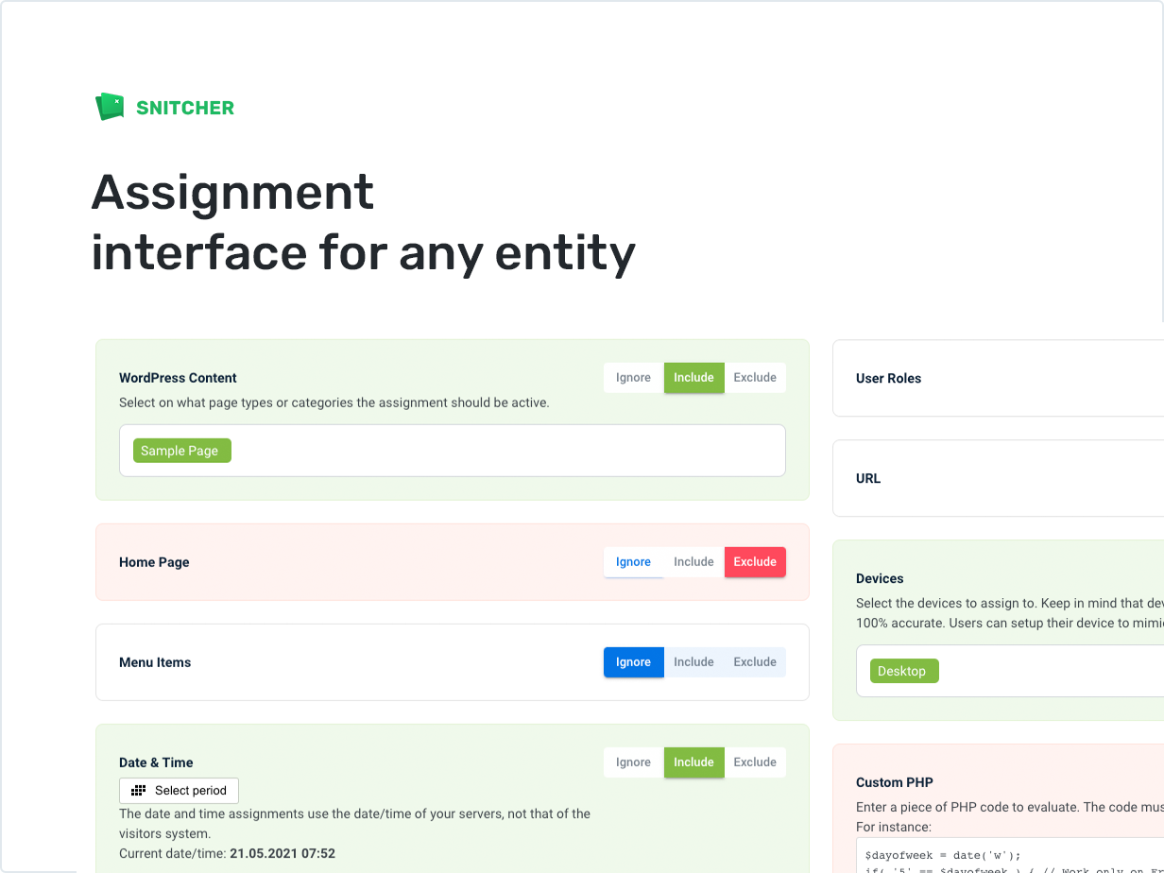Set Date & Time to Exclude

tap(755, 762)
